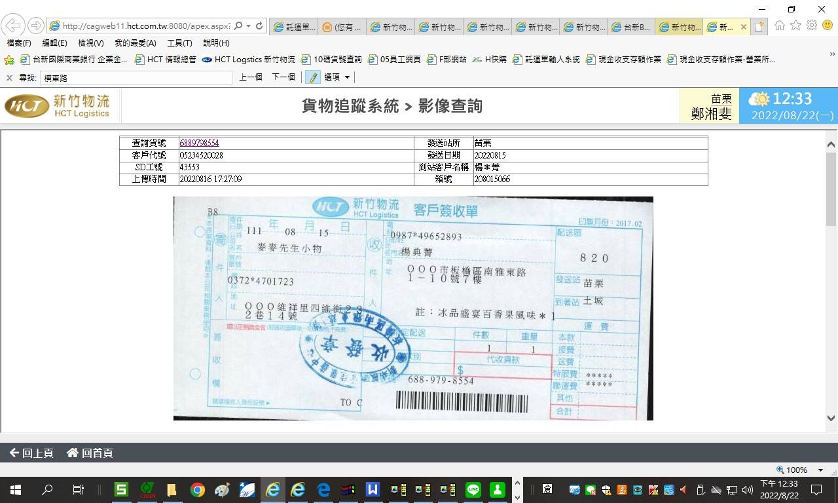Add to favorites bar star icon
The image size is (838, 503).
click(x=9, y=60)
